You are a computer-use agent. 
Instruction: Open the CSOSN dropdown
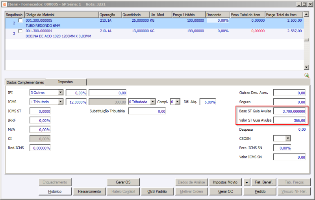288,138
